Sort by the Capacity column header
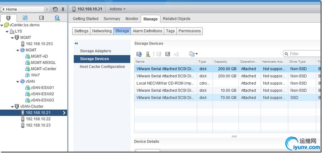 point(225,61)
